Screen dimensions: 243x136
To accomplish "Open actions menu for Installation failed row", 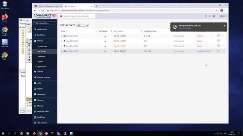I will point(218,51).
